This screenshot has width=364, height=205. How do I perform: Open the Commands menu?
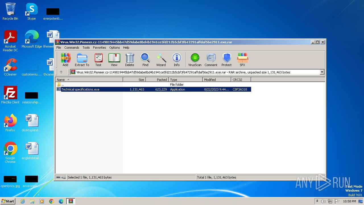click(72, 48)
